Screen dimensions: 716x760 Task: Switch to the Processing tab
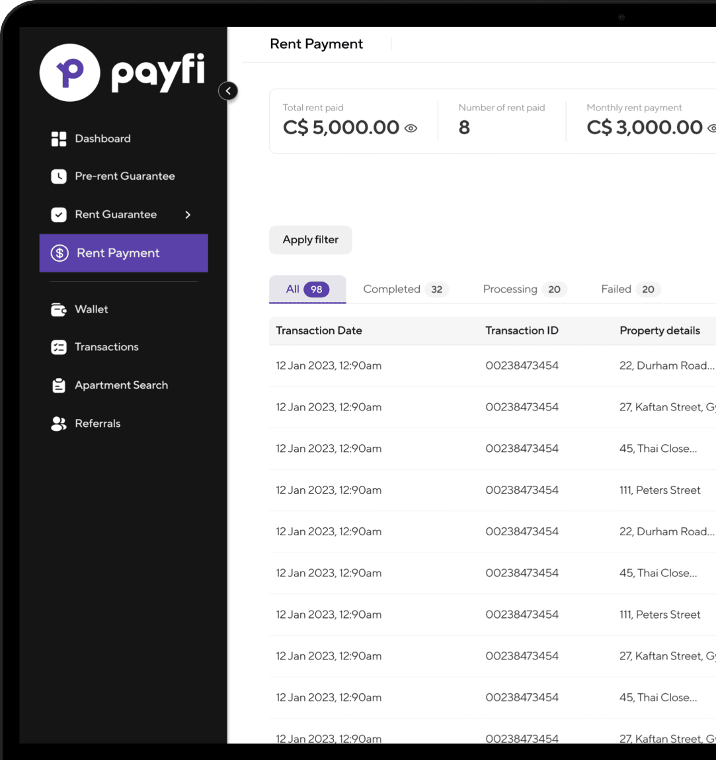[524, 289]
